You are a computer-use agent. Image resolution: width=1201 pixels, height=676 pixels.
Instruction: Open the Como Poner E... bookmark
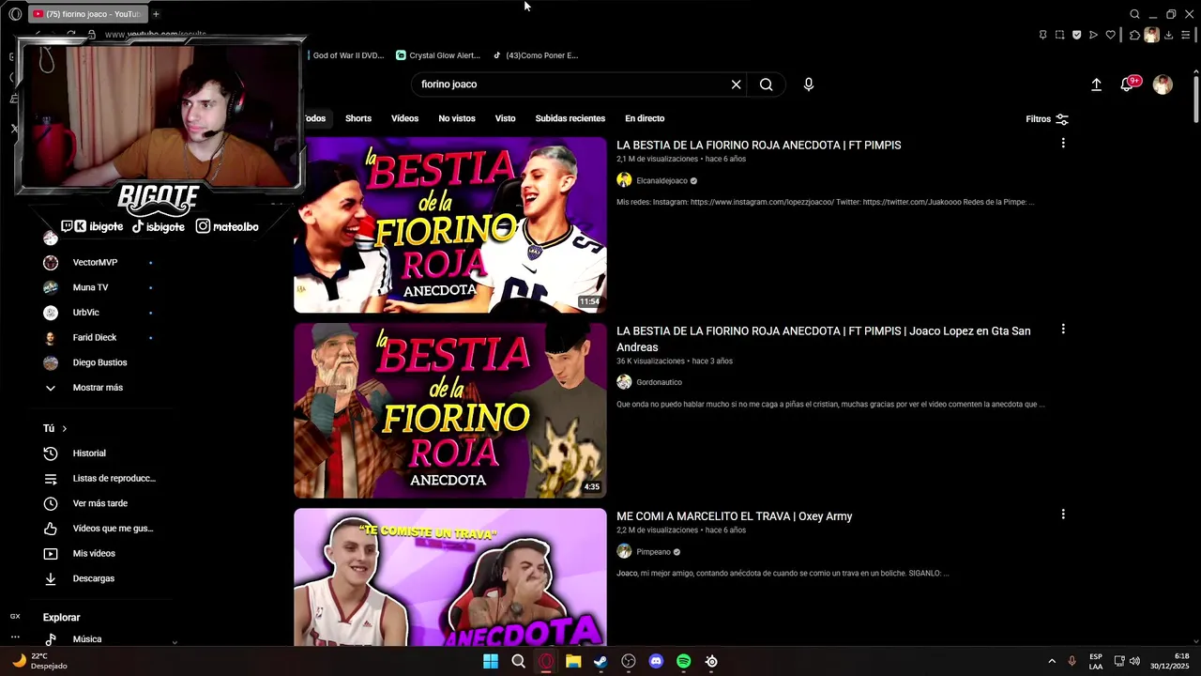[x=536, y=55]
